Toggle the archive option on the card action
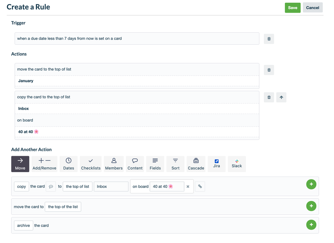 click(x=24, y=226)
